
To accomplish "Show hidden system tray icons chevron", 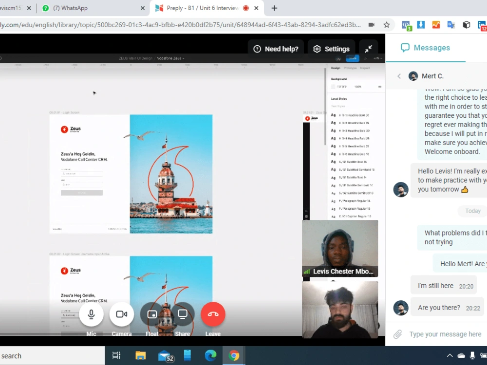I will click(x=450, y=356).
